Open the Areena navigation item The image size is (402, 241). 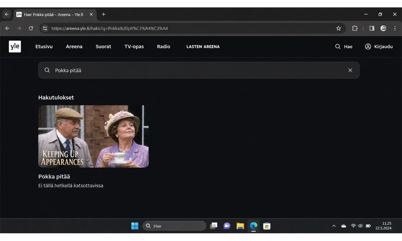(74, 47)
